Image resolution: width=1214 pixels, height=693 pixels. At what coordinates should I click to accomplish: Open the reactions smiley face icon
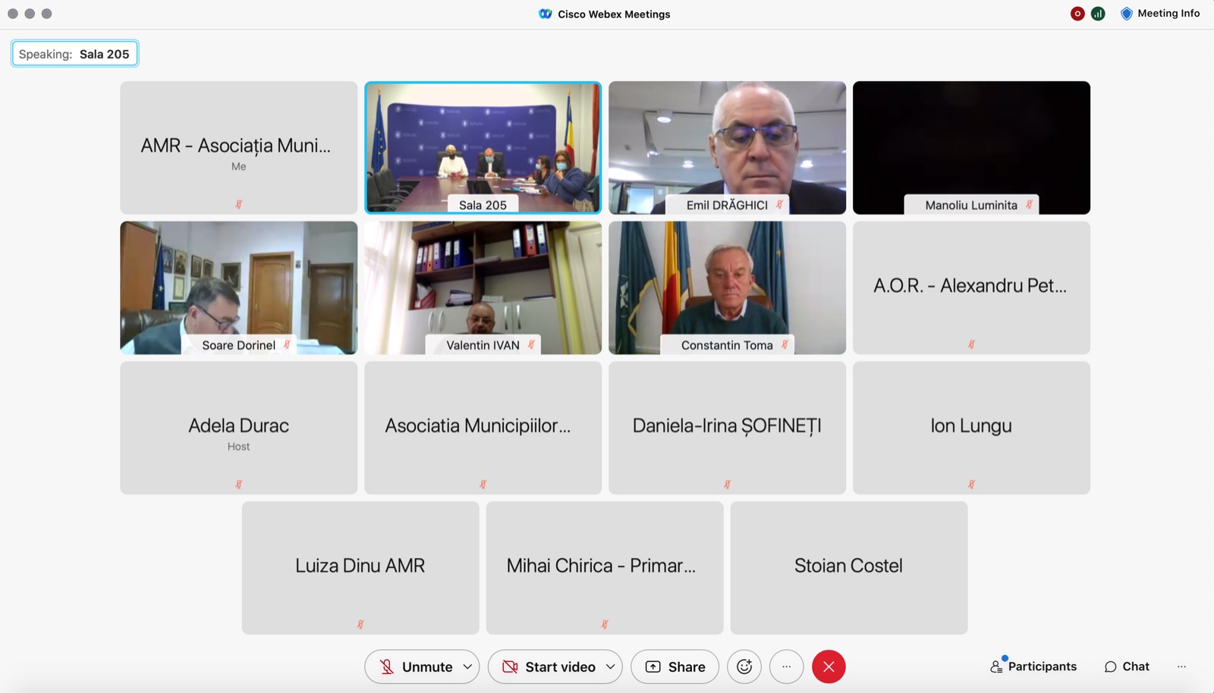click(x=744, y=666)
